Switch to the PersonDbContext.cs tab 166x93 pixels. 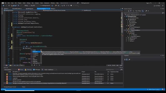click(17, 9)
